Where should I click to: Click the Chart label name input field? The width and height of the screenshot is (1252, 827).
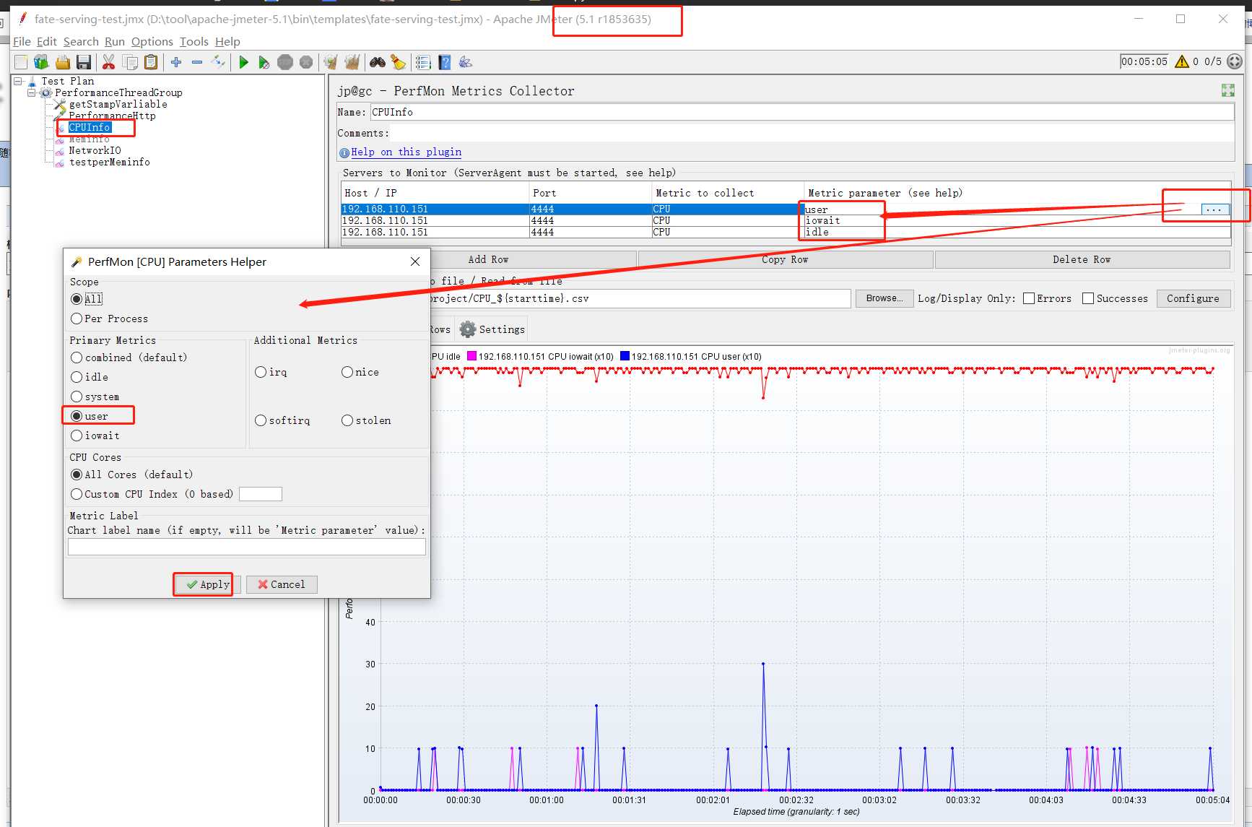246,547
